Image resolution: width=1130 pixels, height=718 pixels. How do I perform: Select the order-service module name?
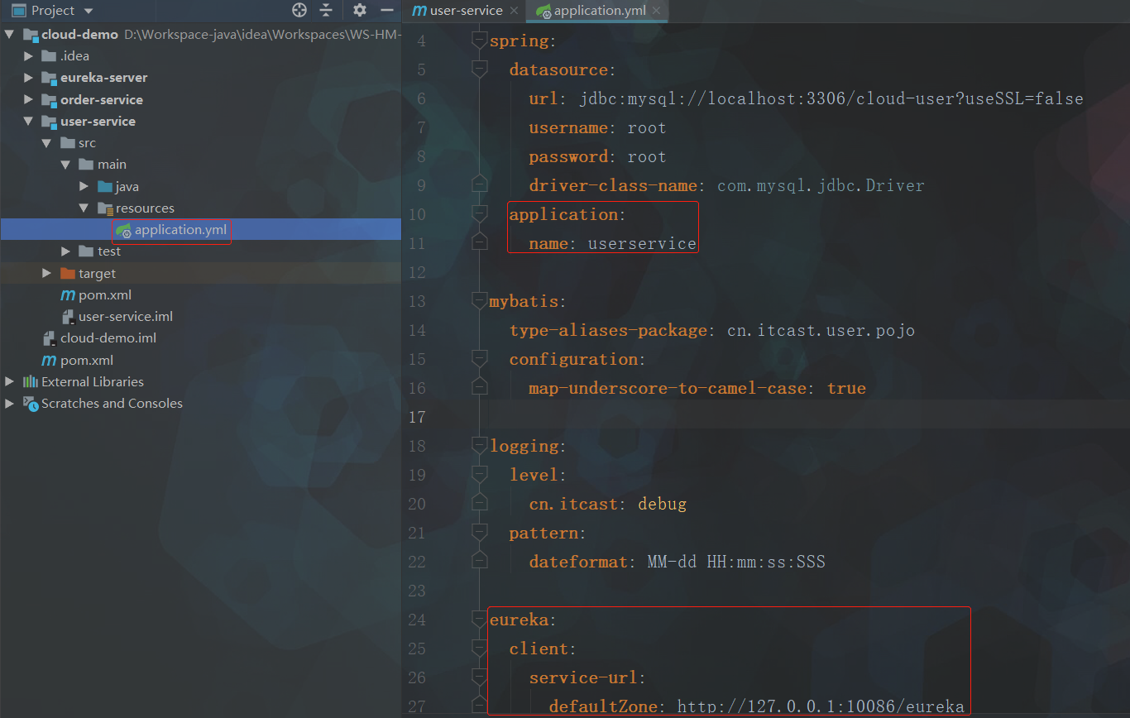click(102, 99)
